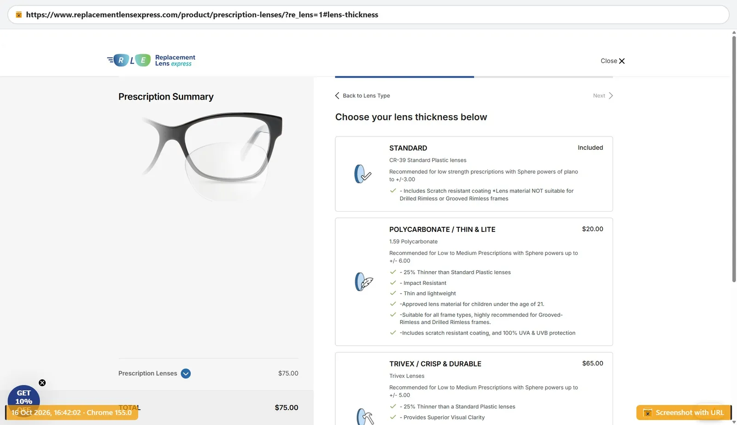Click the Included price label

pos(590,148)
